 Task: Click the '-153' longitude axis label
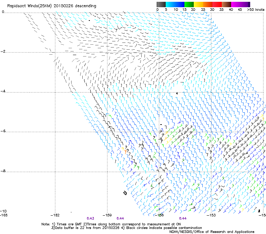(x=211, y=215)
